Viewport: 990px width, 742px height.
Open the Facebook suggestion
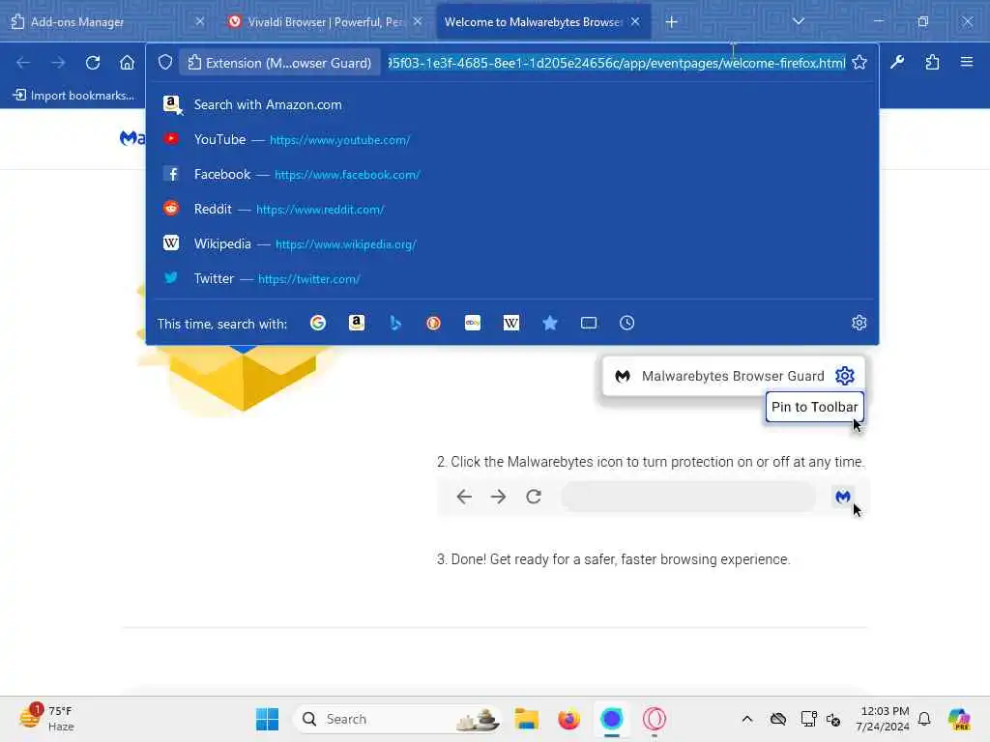tap(512, 174)
